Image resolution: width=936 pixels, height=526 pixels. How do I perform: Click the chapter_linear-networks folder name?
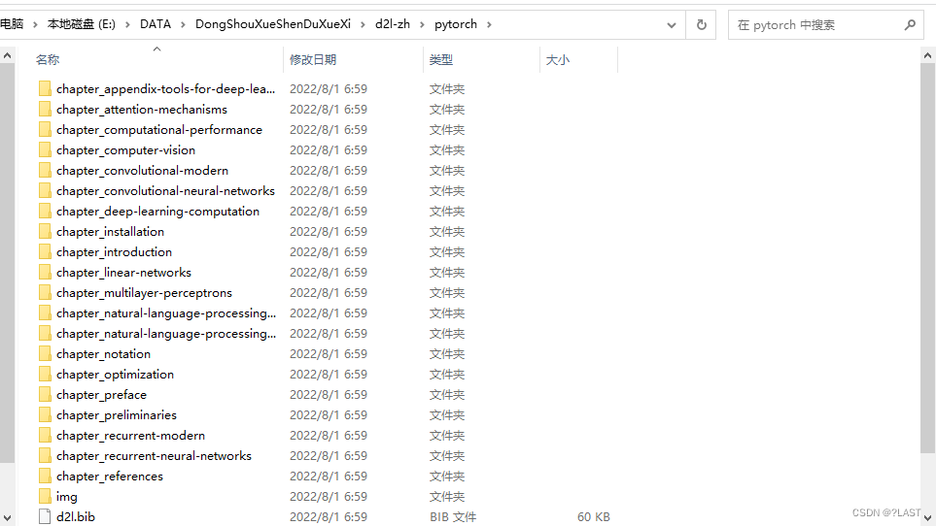pos(123,273)
